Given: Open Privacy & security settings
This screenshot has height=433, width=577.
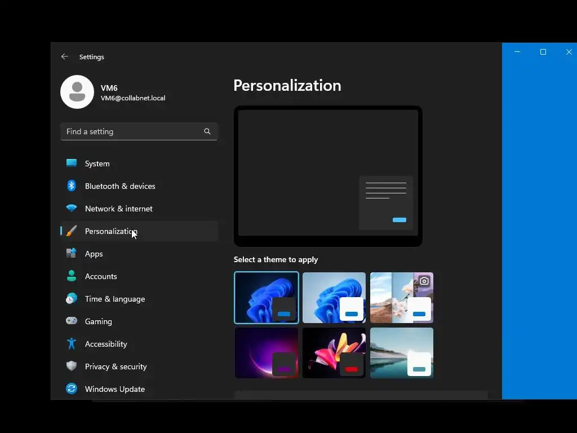Looking at the screenshot, I should click(139, 366).
